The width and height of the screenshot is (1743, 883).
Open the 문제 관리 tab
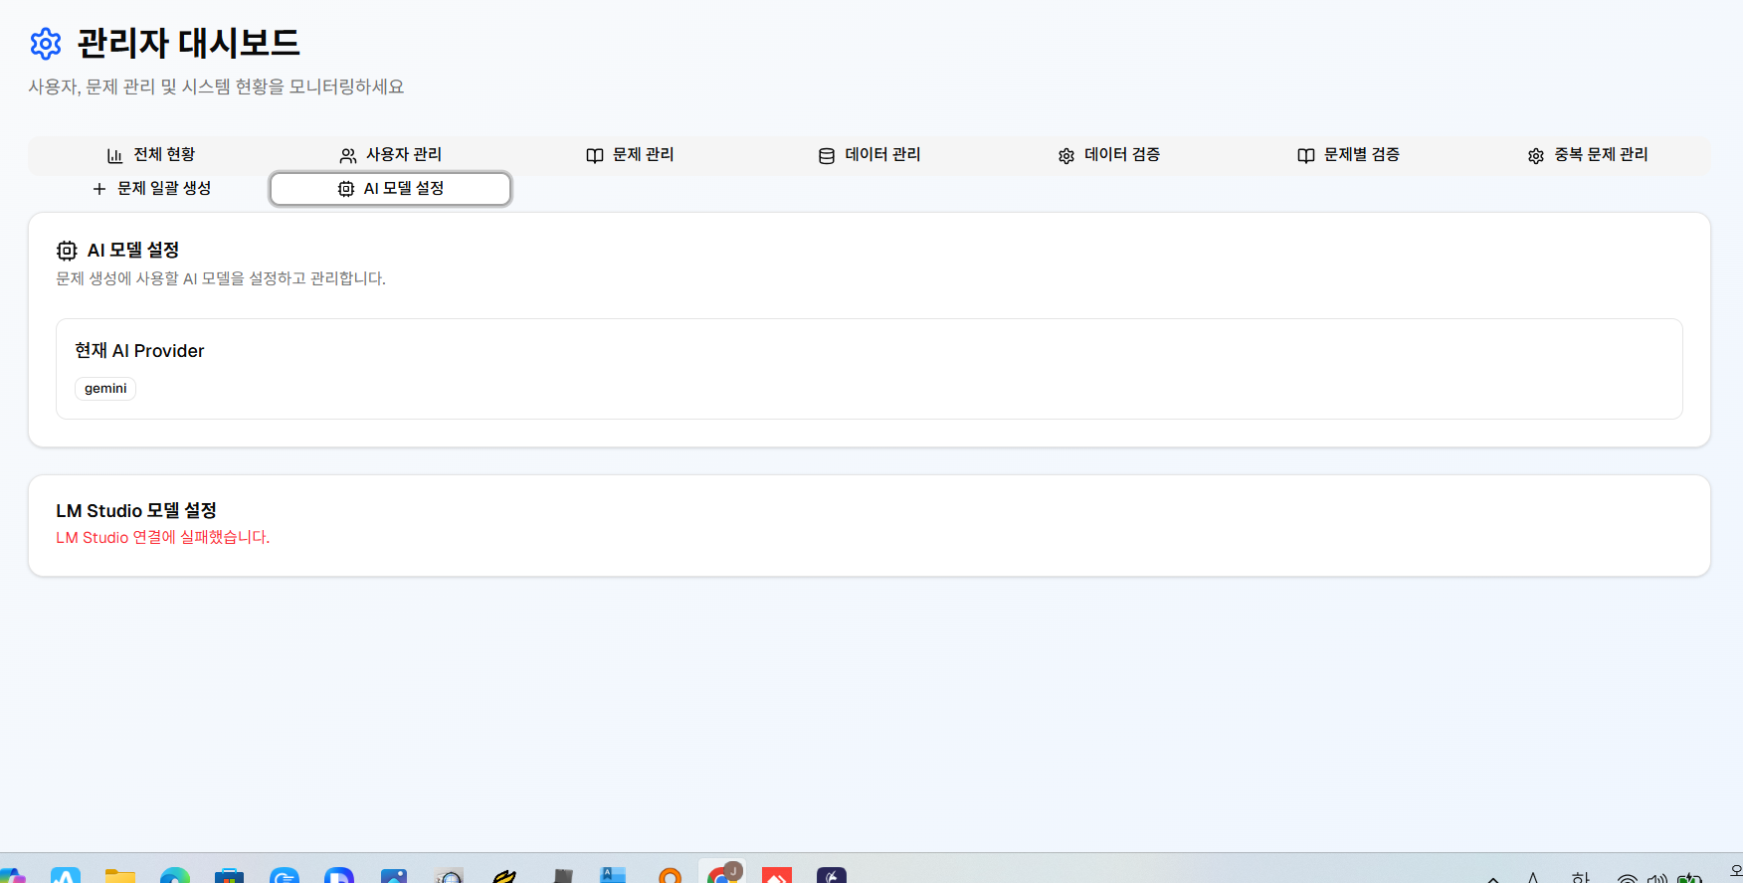tap(631, 155)
